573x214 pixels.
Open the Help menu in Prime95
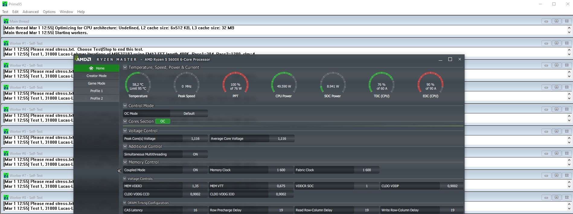tap(81, 12)
